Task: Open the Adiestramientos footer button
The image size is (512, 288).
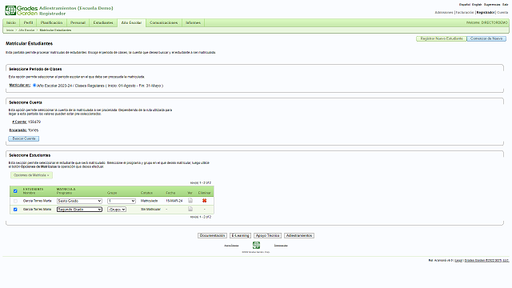Action: pyautogui.click(x=299, y=235)
